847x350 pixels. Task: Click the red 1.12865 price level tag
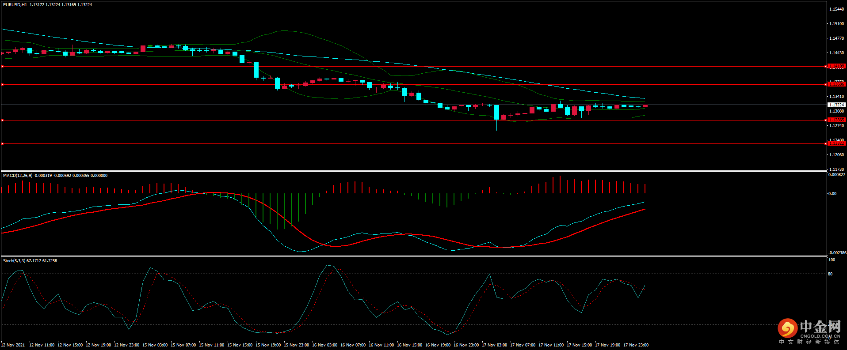pos(836,120)
